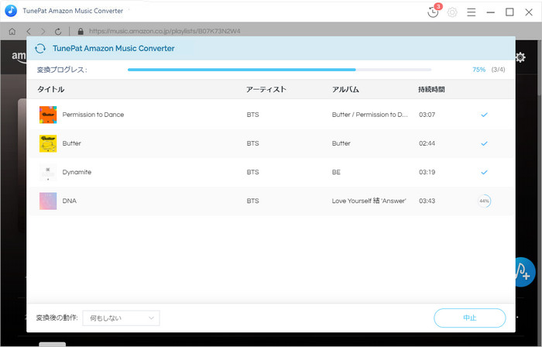
Task: Click Permission to Dance album cover
Action: coord(48,115)
